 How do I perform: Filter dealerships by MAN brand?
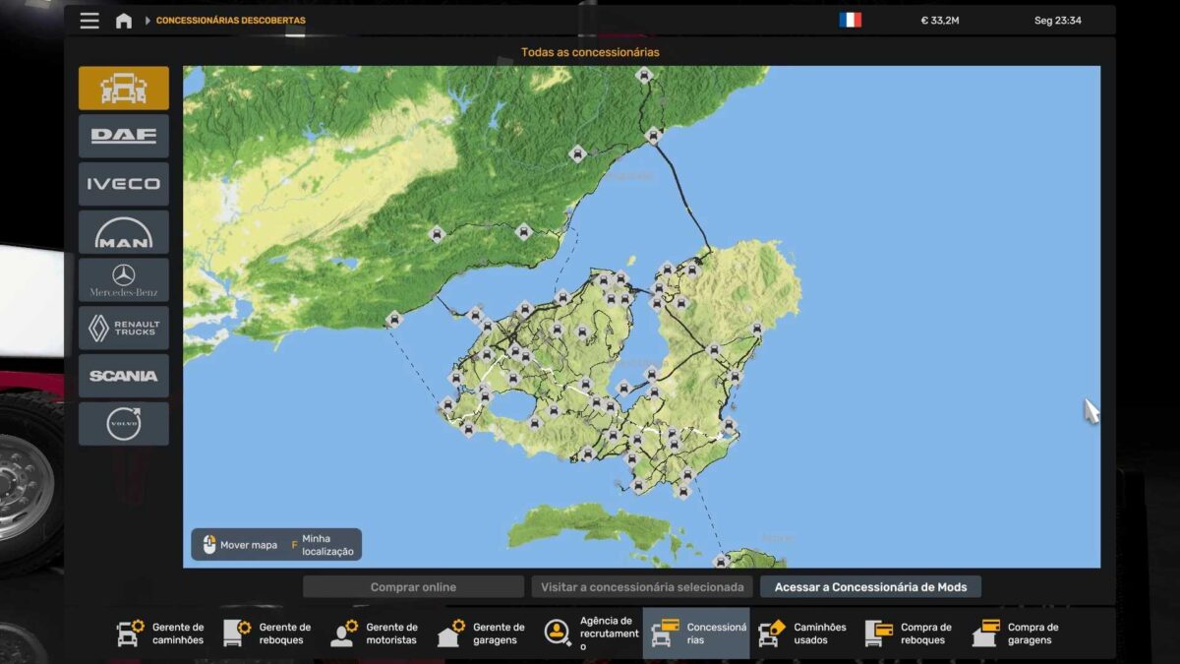point(124,232)
